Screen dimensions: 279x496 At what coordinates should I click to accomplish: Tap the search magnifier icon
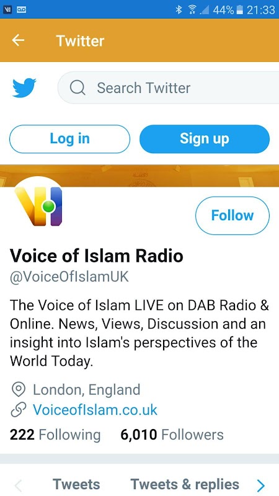click(77, 87)
